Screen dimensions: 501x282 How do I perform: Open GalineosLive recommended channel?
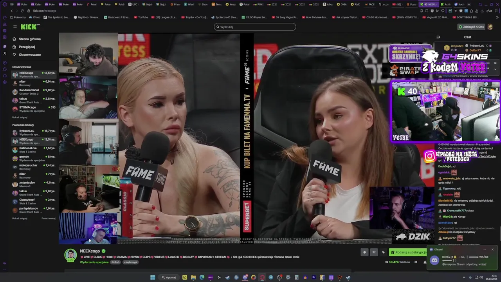tap(34, 150)
